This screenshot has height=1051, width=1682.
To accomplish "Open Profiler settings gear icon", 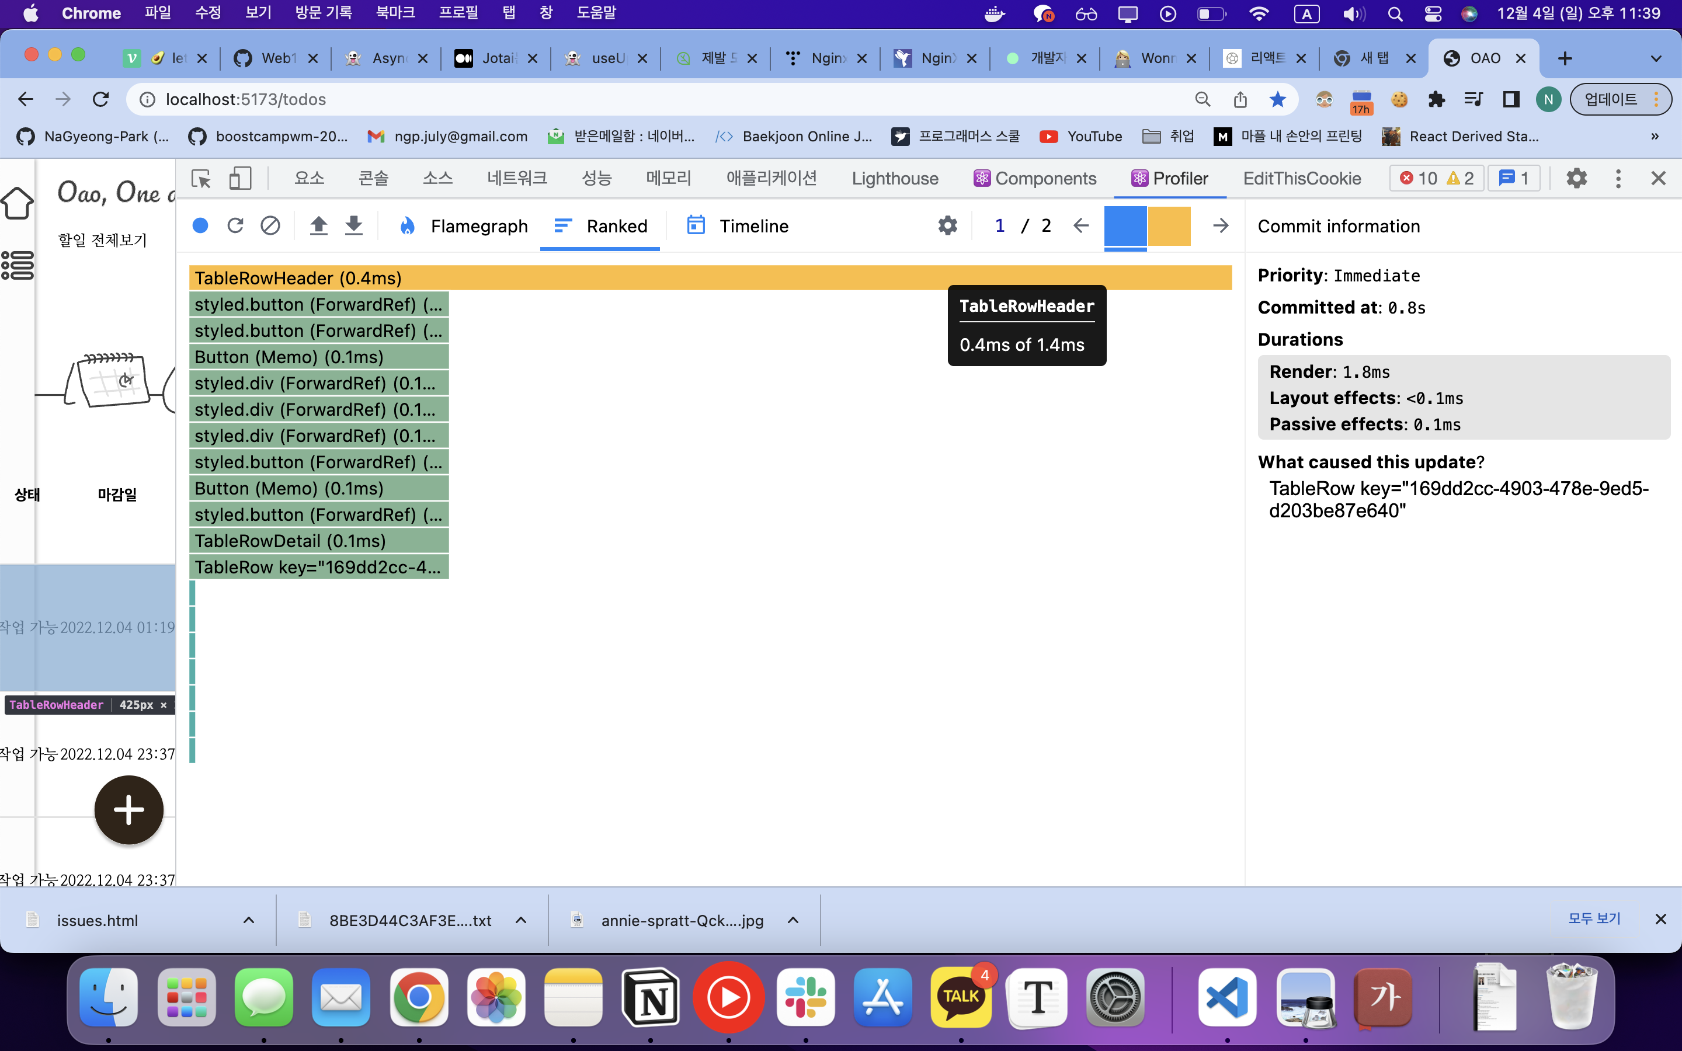I will pos(947,225).
